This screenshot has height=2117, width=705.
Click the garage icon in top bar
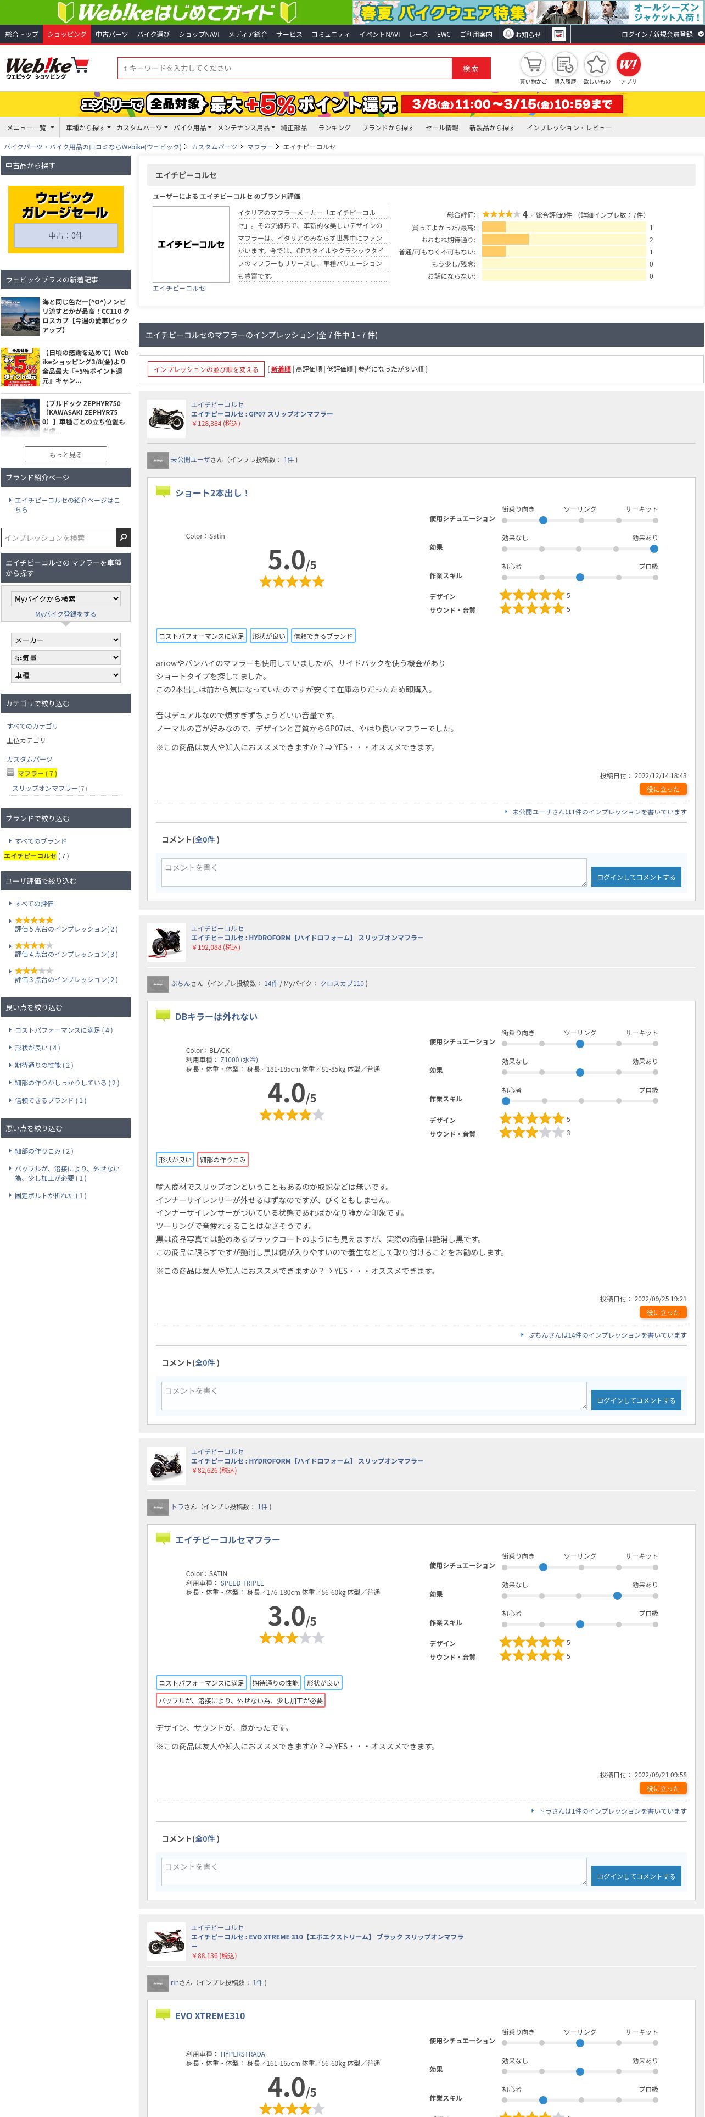[559, 35]
